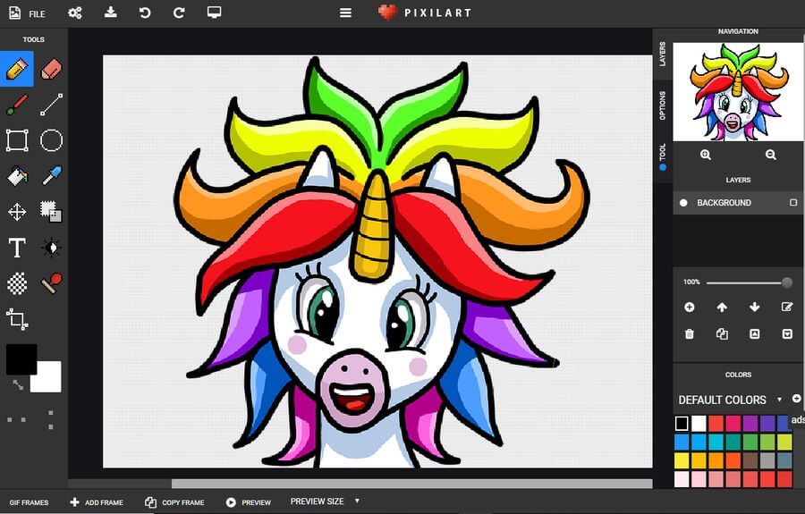Click the Undo arrow in top bar
Image resolution: width=805 pixels, height=514 pixels.
[145, 13]
